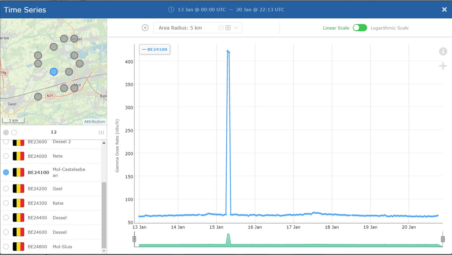Click station code BE24800
This screenshot has width=452, height=255.
[37, 247]
